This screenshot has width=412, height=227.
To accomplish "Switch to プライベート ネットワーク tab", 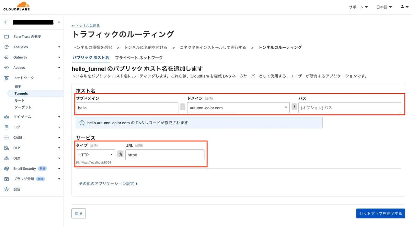I will click(139, 58).
